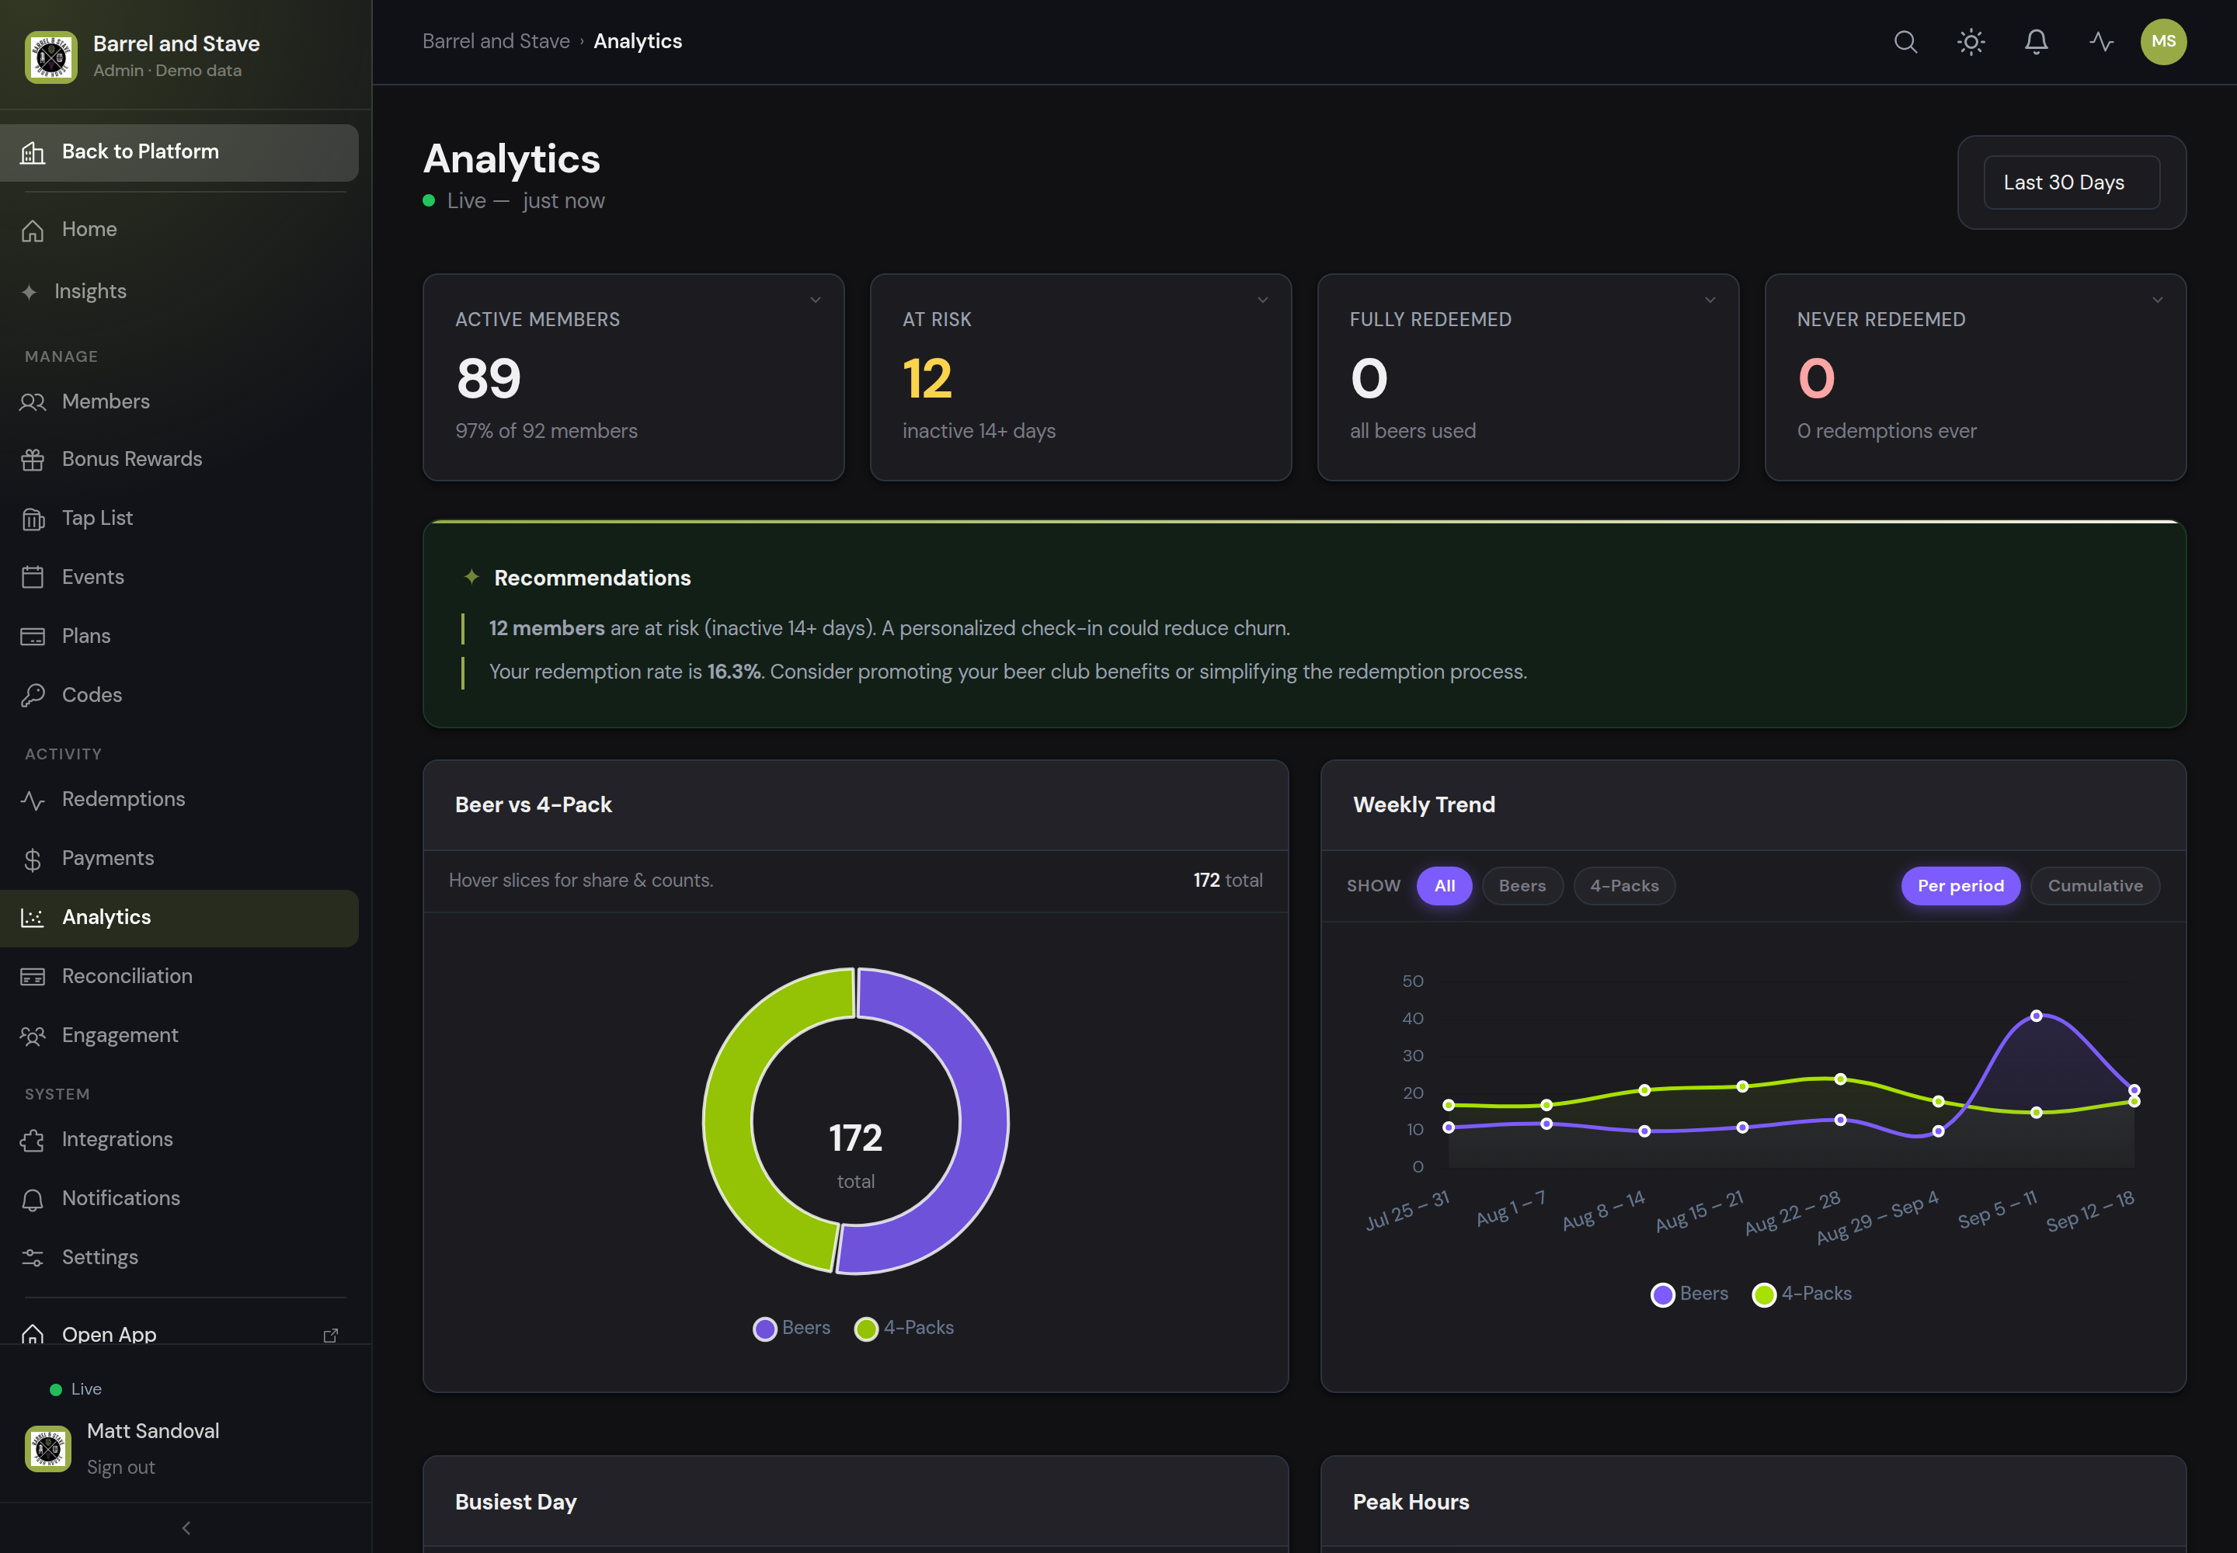Click the Reconciliation icon in sidebar
The height and width of the screenshot is (1553, 2237).
pos(33,977)
